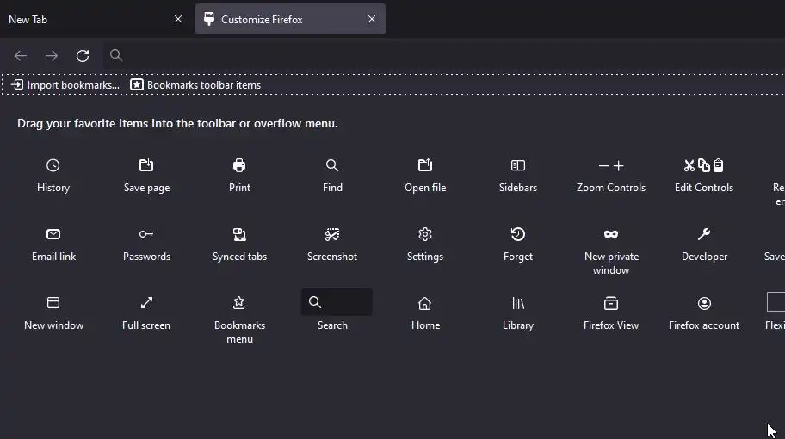Screen dimensions: 785x439
Task: Switch to the New Tab tab
Action: (x=86, y=19)
